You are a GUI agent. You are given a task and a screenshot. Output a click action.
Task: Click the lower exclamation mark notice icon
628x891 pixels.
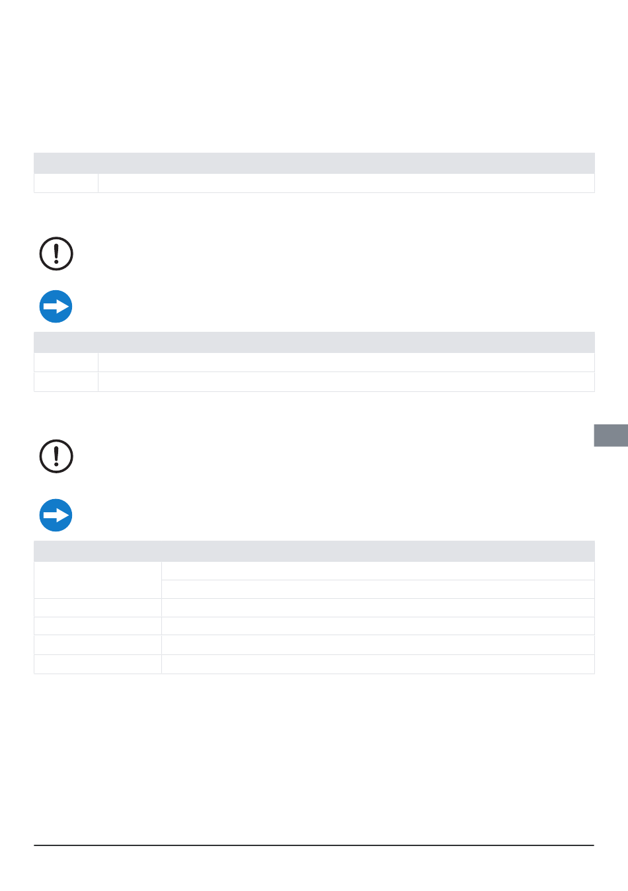(56, 456)
